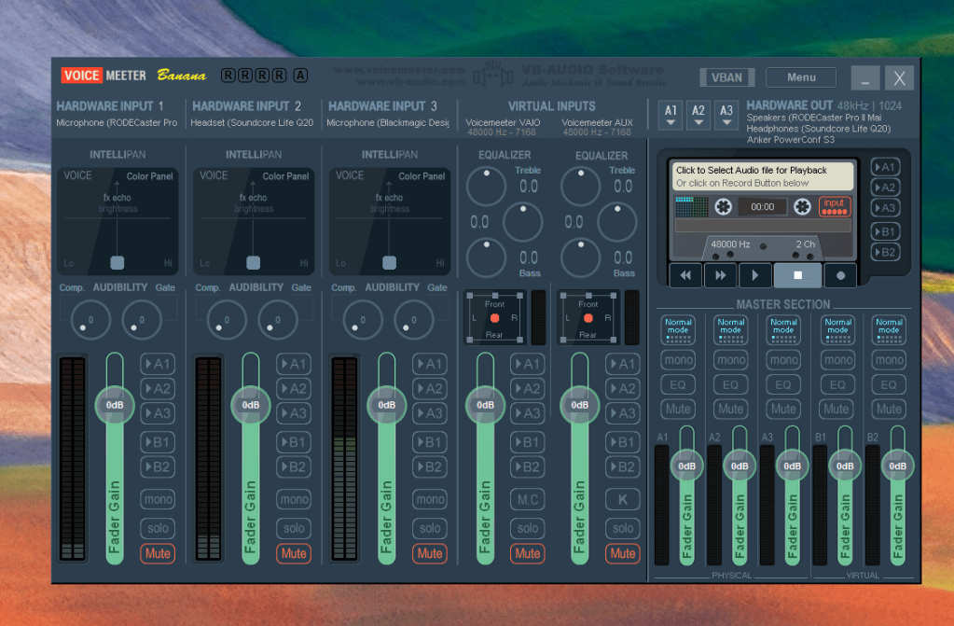This screenshot has width=954, height=626.
Task: Click the Comp knob on Hardware Input 3
Action: click(x=363, y=320)
